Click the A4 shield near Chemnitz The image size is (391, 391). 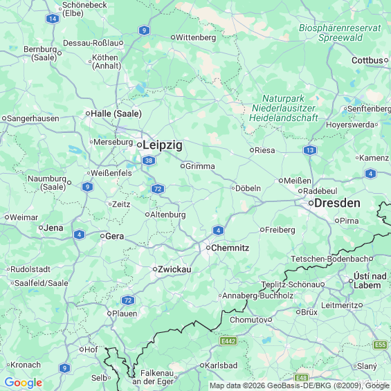tap(218, 230)
